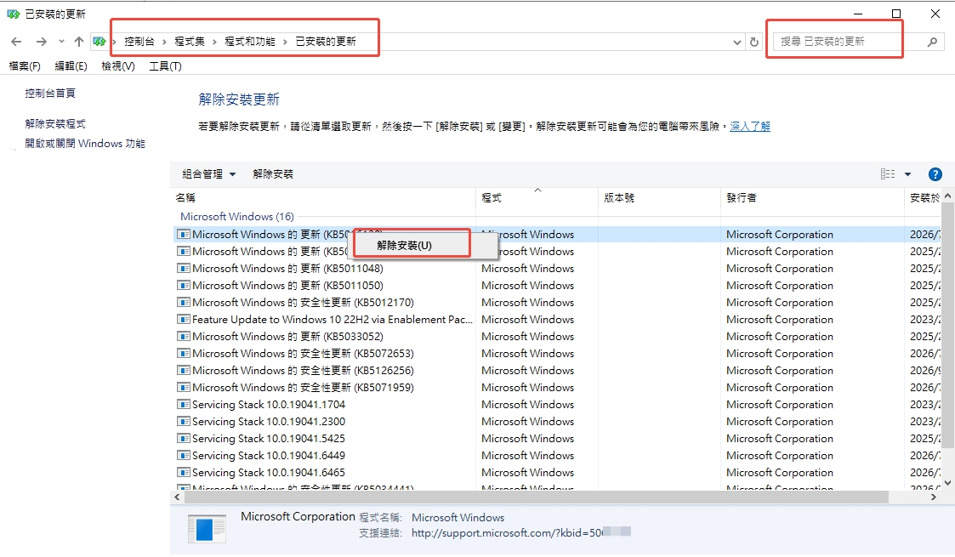Open the 編輯(E) menu
This screenshot has width=955, height=557.
point(71,65)
